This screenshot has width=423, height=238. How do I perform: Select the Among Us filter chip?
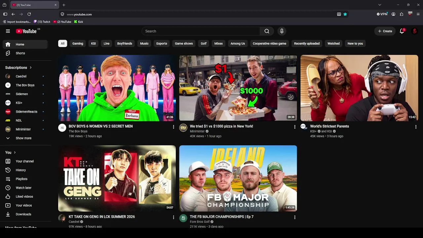(238, 43)
